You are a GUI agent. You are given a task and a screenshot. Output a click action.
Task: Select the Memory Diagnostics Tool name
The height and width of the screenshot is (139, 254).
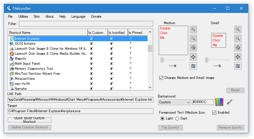[x=34, y=69]
